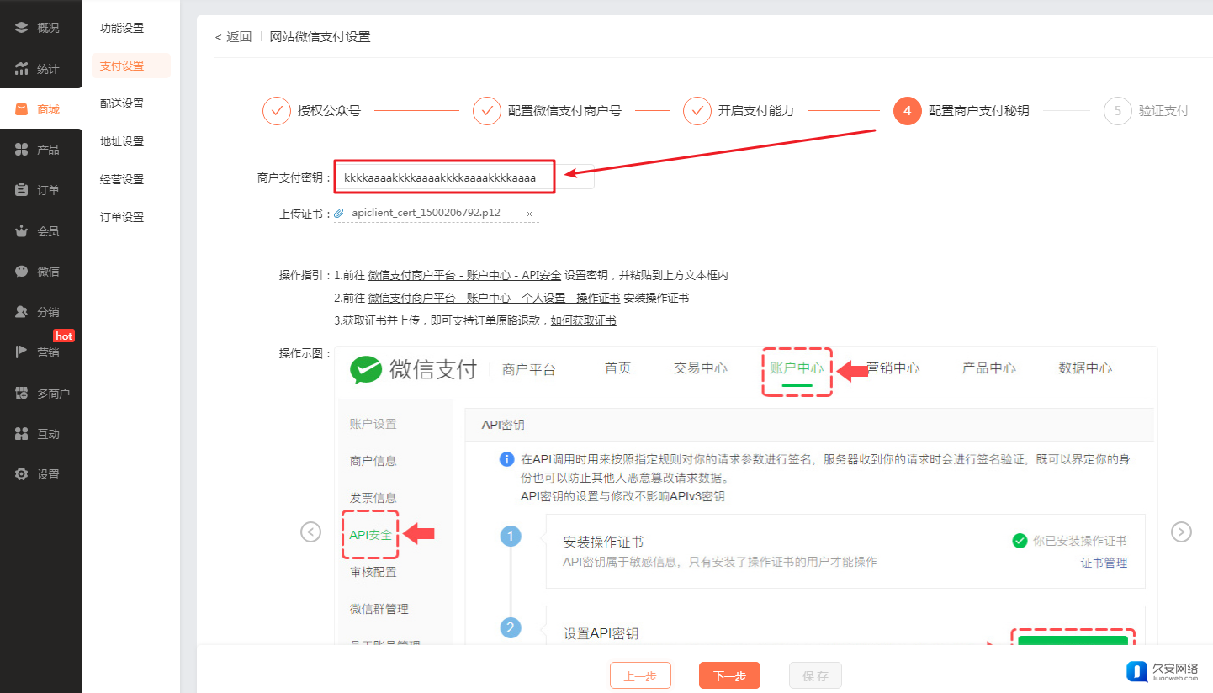Click the 上一步 previous step button
1213x693 pixels.
pos(640,675)
